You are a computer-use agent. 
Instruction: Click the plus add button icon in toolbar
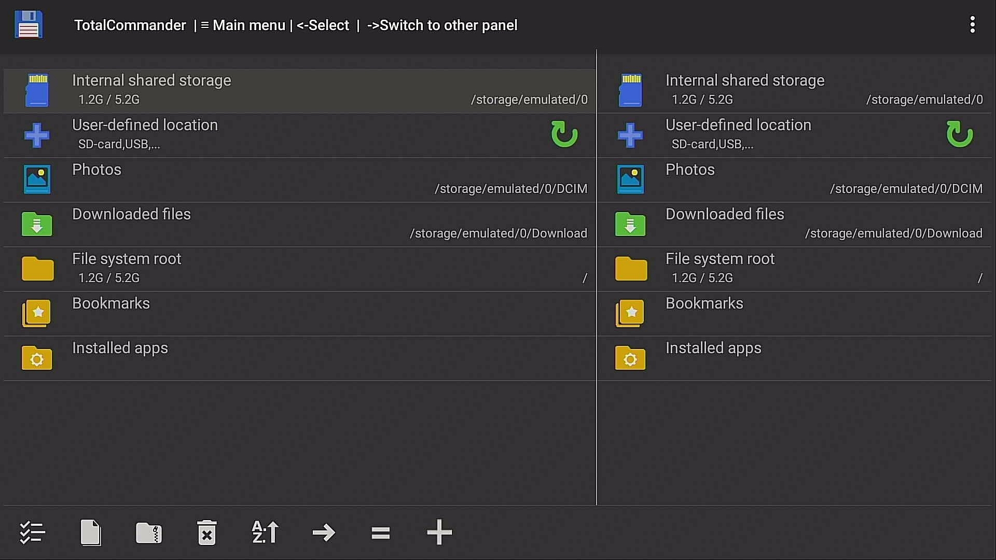tap(439, 533)
